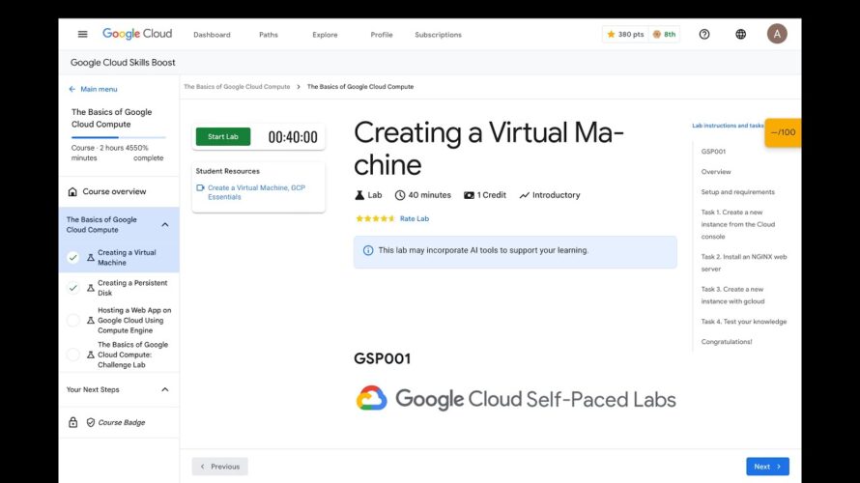Image resolution: width=860 pixels, height=483 pixels.
Task: Click the course progress bar
Action: coord(119,137)
